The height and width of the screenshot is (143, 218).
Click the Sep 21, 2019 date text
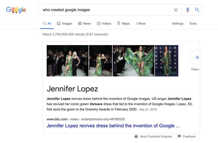[x=148, y=110]
